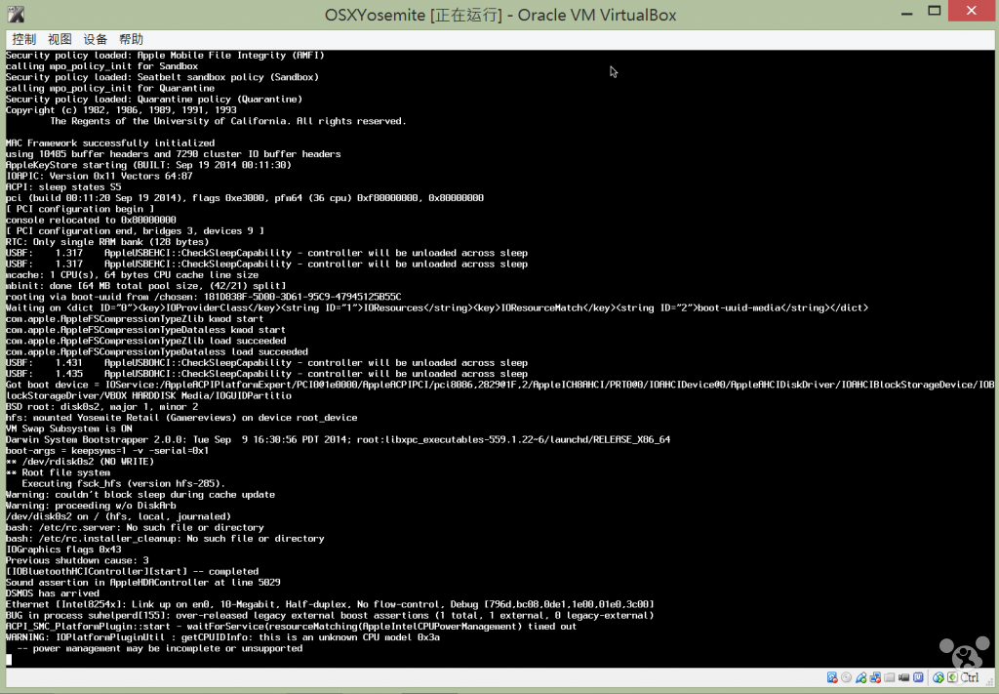Click the video capture status icon

click(903, 677)
